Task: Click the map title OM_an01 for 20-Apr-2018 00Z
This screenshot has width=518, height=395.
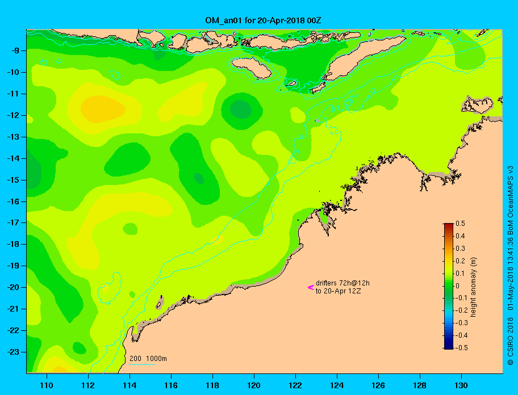Action: 263,20
